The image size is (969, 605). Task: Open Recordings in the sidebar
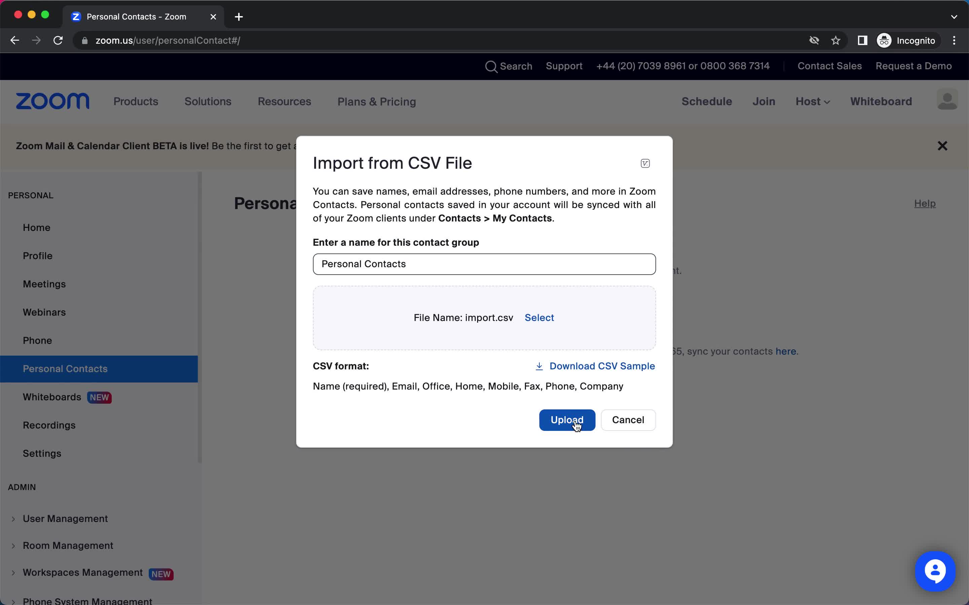[49, 425]
